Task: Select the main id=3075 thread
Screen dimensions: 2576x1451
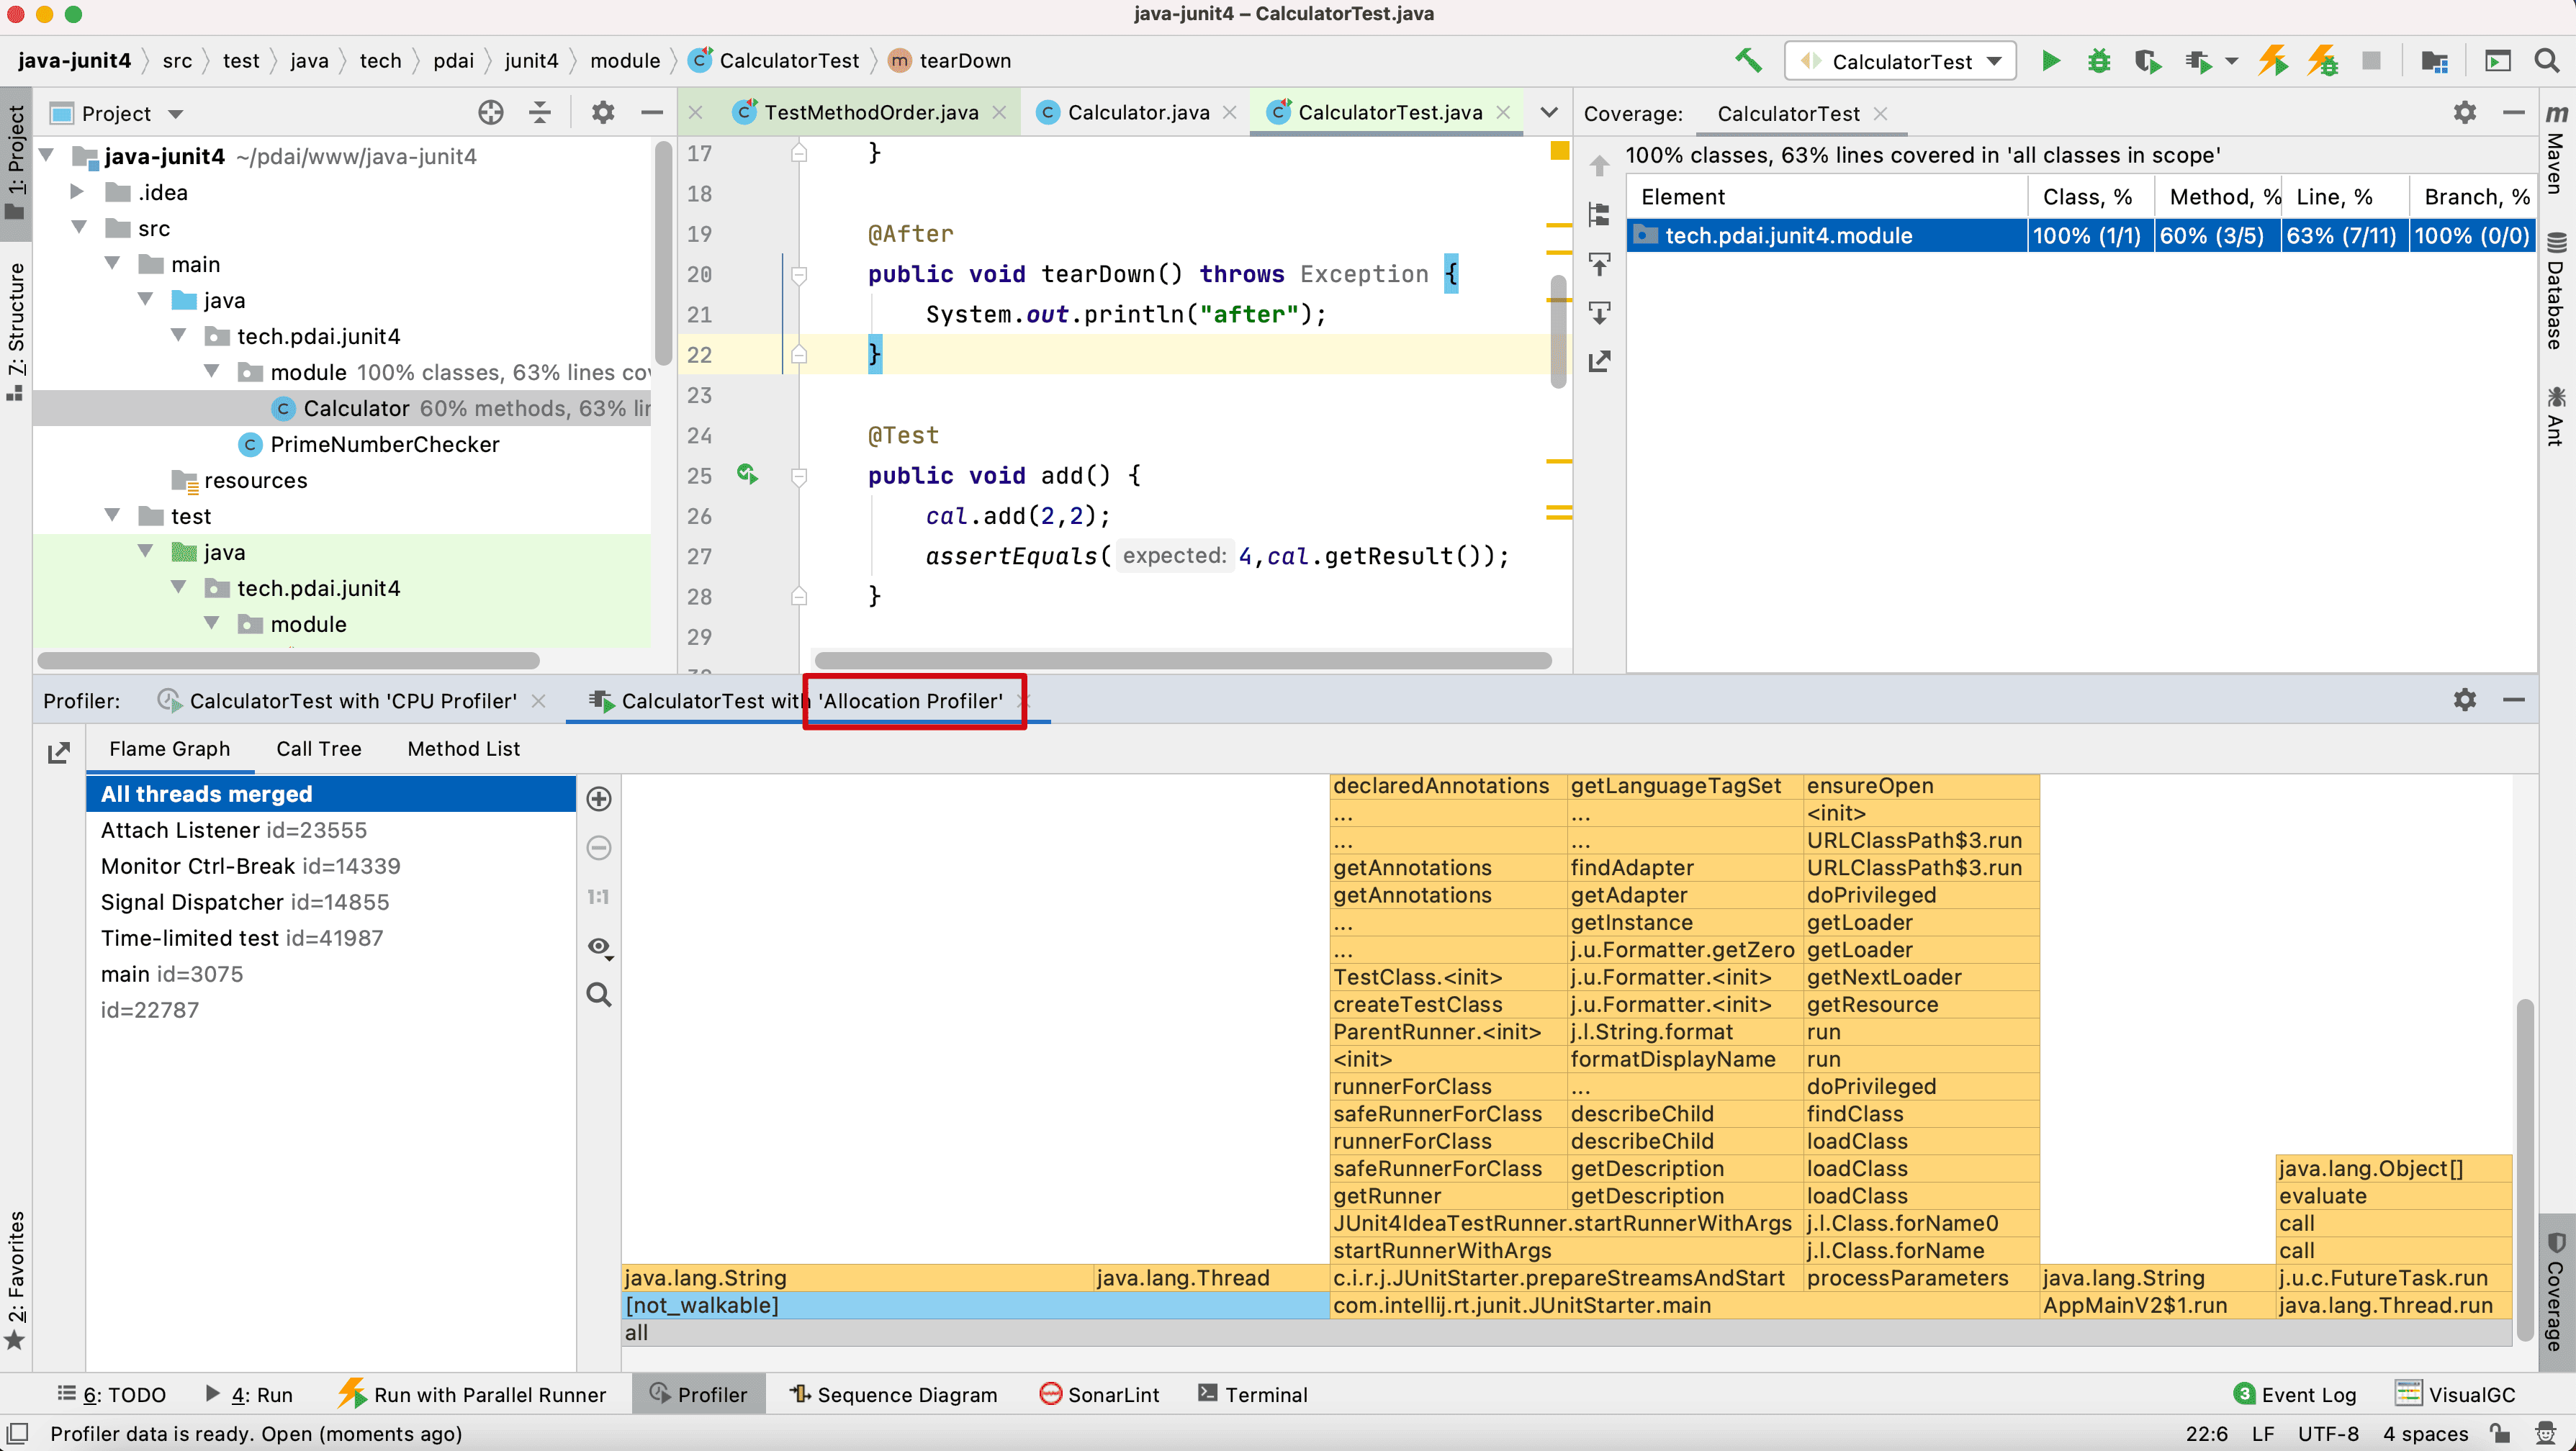Action: point(171,974)
